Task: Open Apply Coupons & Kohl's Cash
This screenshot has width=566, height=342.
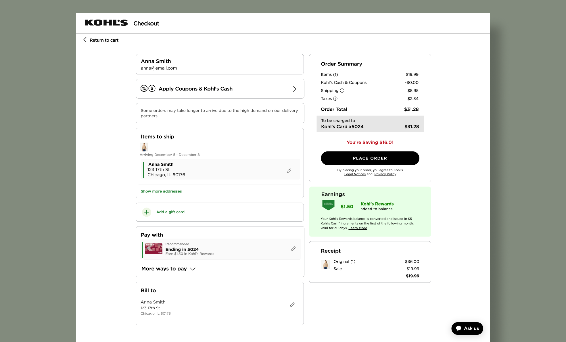Action: (220, 89)
